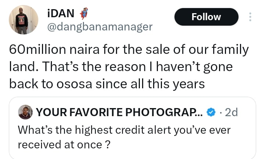Click the superhero emoji beside iDAN
The width and height of the screenshot is (265, 159).
coord(84,13)
